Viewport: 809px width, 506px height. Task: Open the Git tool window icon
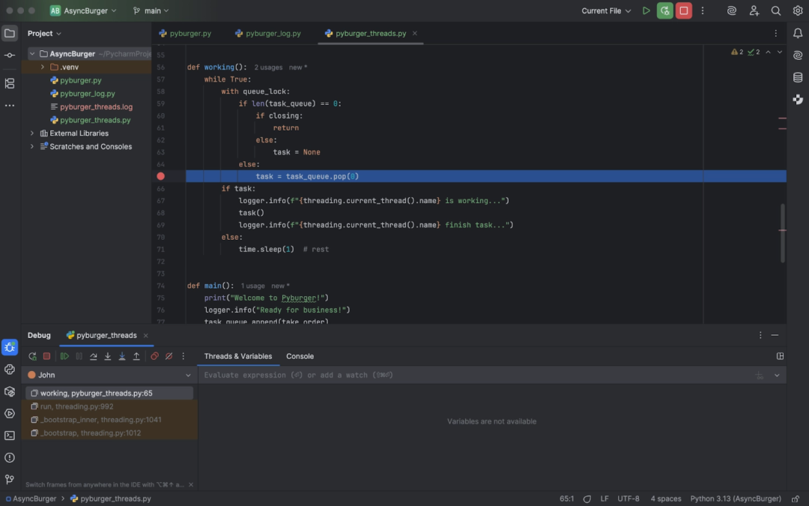(10, 480)
